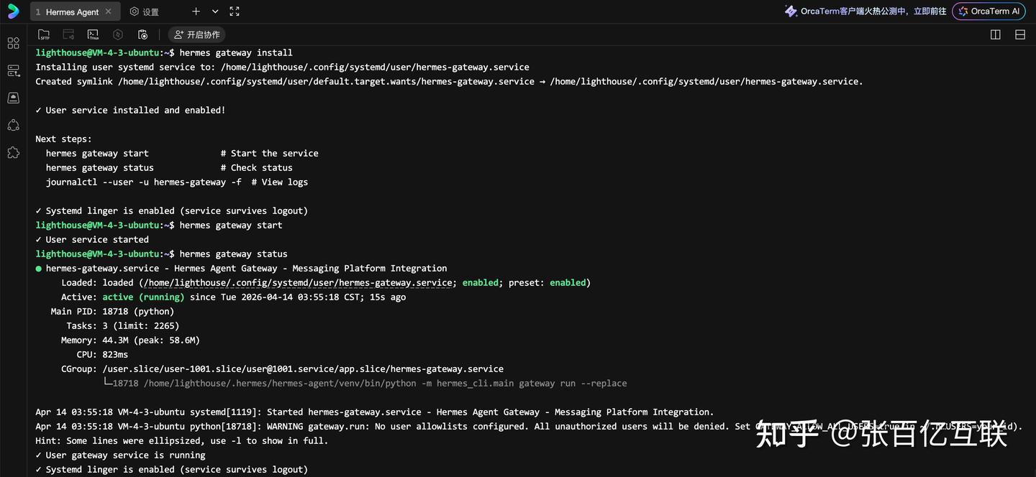Screen dimensions: 1036x477
Task: Open the 设置 settings tab
Action: pyautogui.click(x=145, y=11)
